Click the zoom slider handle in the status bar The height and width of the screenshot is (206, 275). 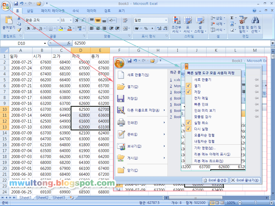(255, 203)
